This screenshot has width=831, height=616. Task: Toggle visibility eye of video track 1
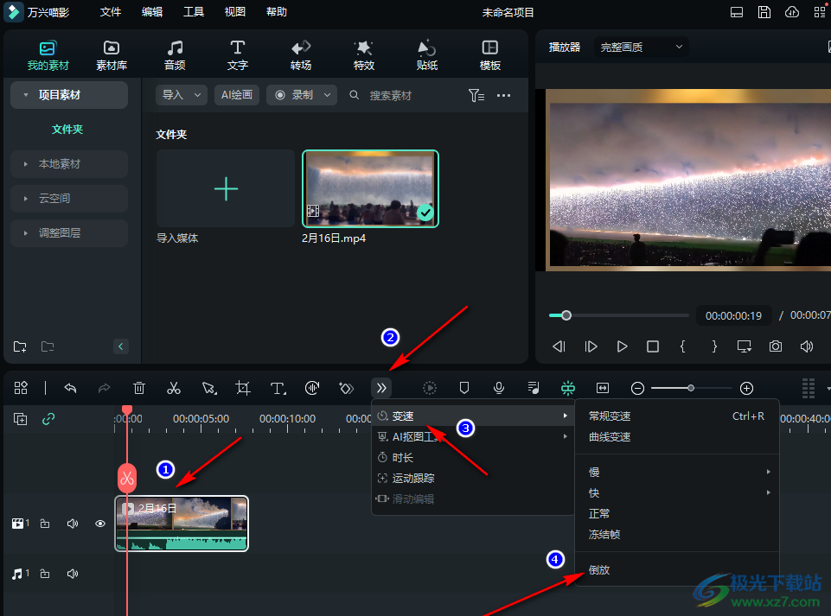click(100, 524)
